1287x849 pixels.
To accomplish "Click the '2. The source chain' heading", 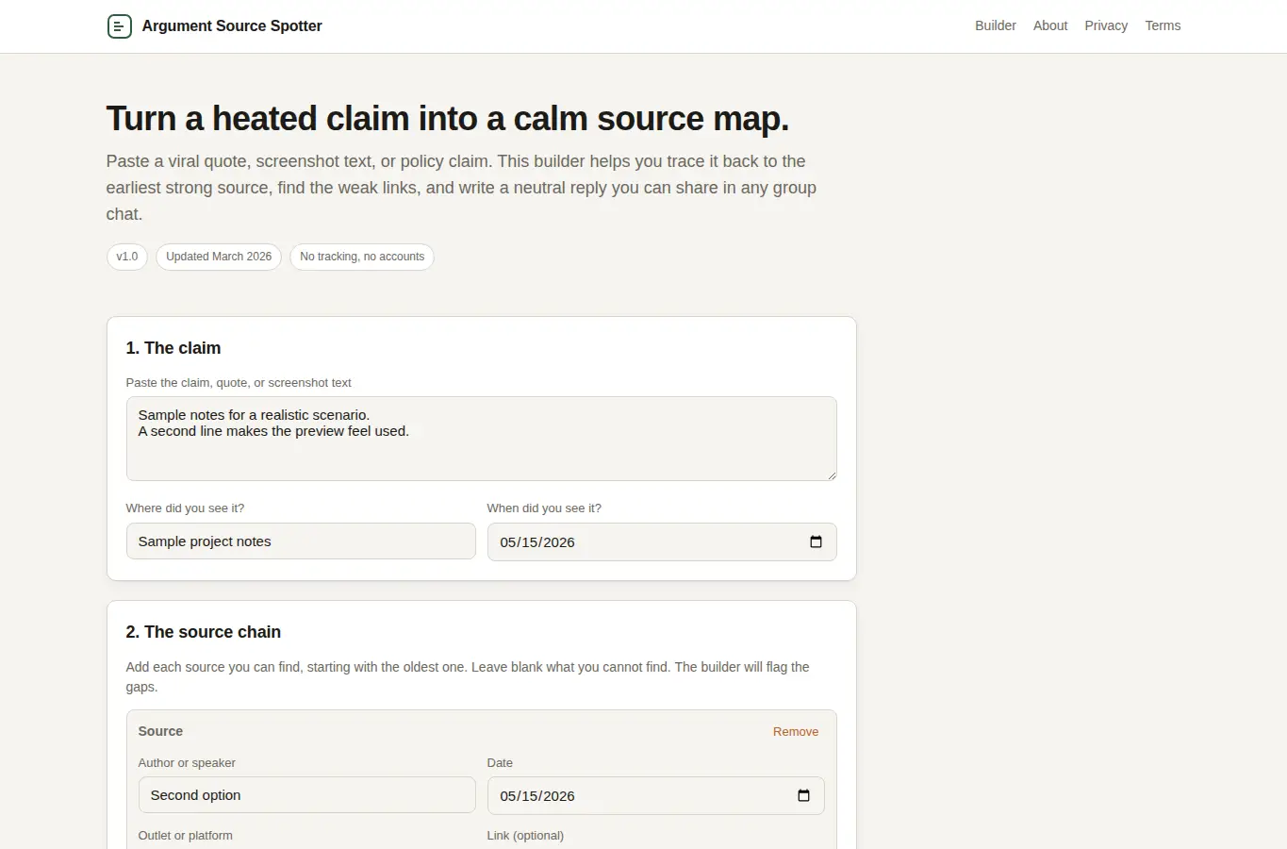I will point(204,632).
